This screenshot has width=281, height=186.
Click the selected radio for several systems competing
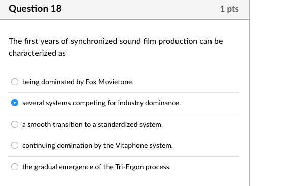[15, 103]
